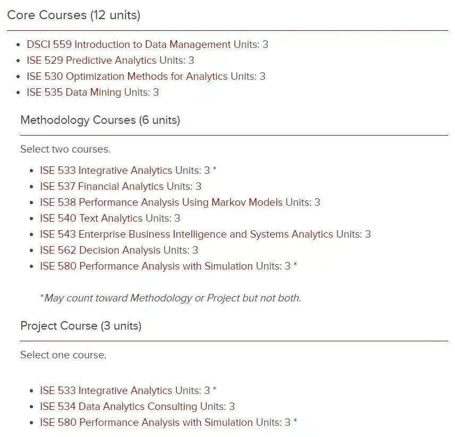This screenshot has height=437, width=455.
Task: Open ISE 543 Enterprise Business Intelligence course
Action: [x=187, y=234]
